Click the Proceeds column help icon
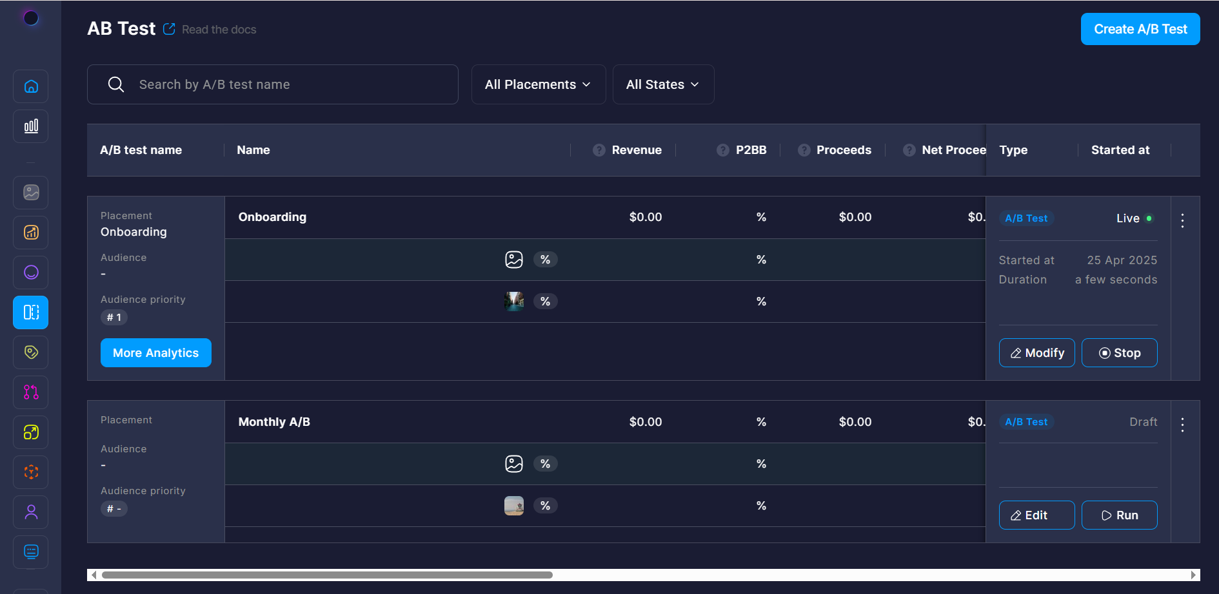 (804, 150)
